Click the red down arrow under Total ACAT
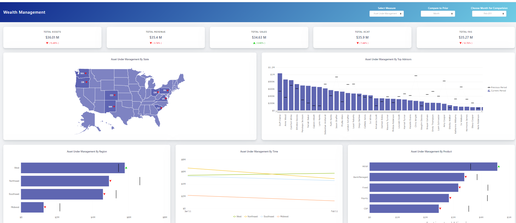The width and height of the screenshot is (516, 223). (358, 43)
